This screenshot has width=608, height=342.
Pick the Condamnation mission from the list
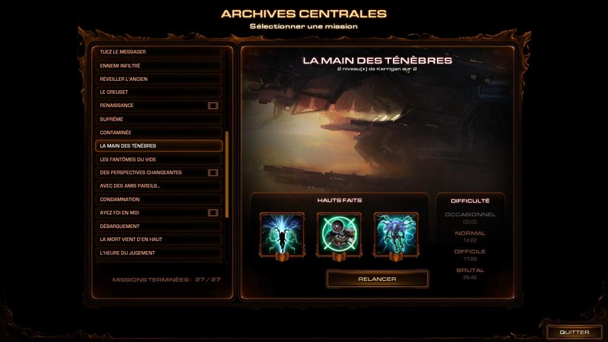click(x=159, y=199)
